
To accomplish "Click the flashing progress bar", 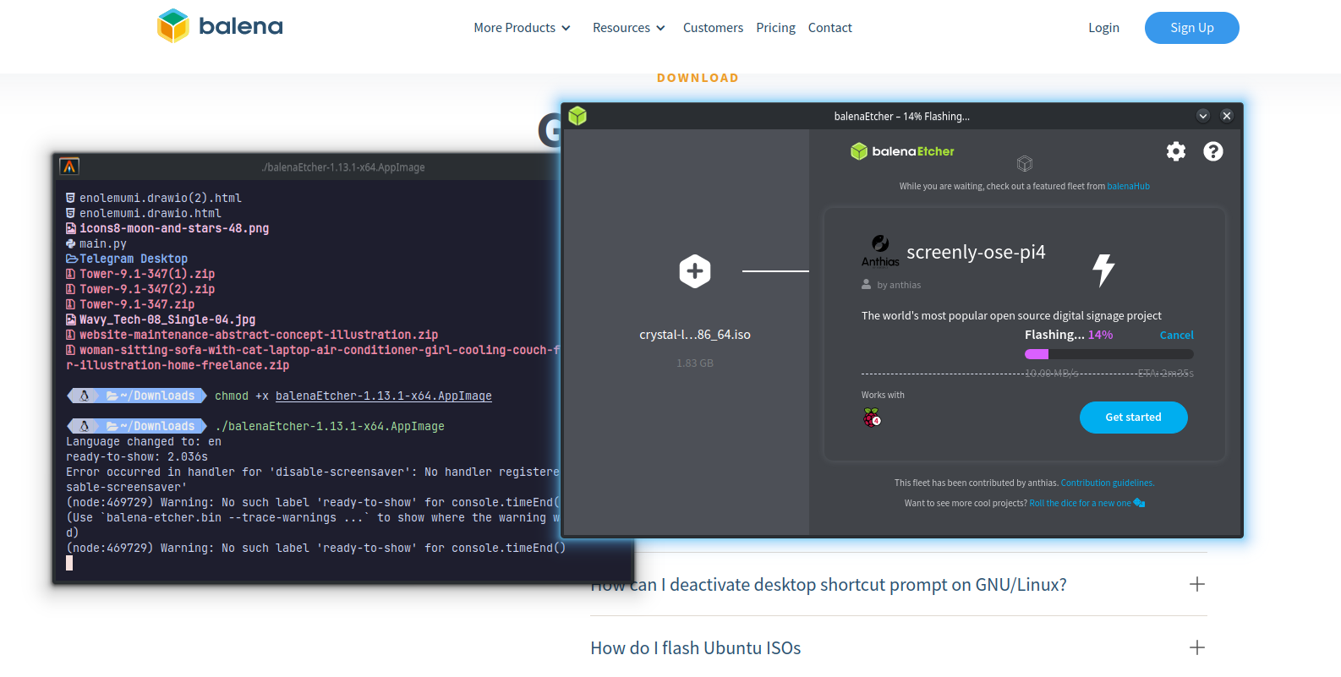I will pyautogui.click(x=1108, y=354).
